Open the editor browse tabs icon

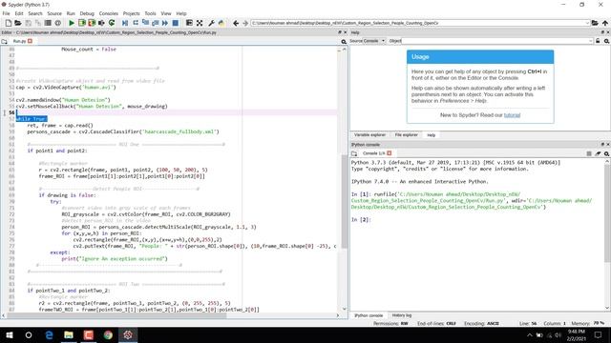tap(4, 41)
